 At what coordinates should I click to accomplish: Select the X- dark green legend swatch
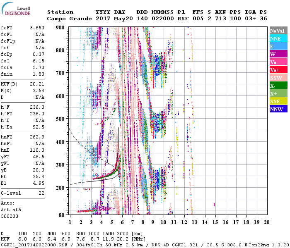click(x=278, y=86)
